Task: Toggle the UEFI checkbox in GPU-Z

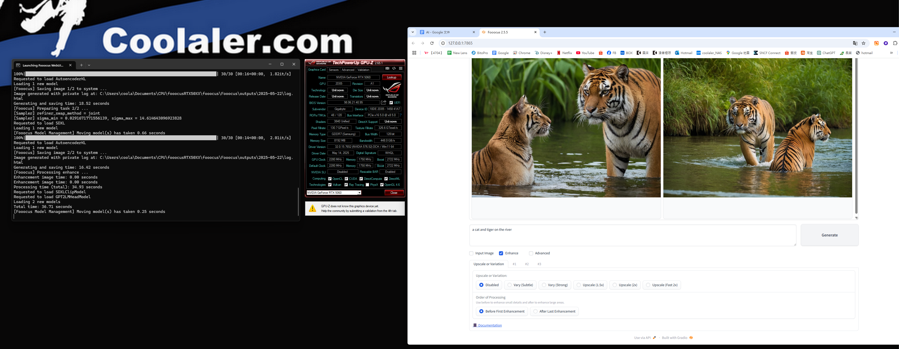Action: pyautogui.click(x=391, y=102)
